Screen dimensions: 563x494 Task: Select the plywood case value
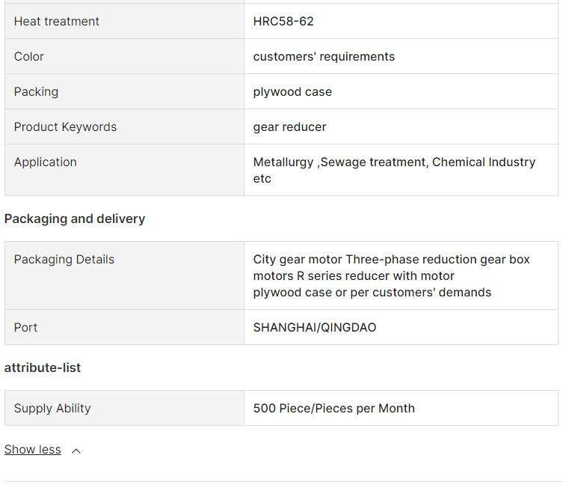point(292,91)
